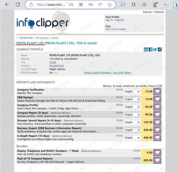
Task: Open Details for D&B Rating
Action: 120,97
